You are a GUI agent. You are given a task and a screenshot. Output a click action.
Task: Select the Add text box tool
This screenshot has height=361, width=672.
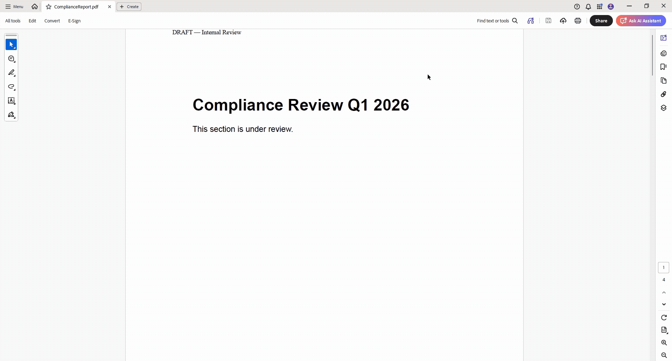point(11,101)
